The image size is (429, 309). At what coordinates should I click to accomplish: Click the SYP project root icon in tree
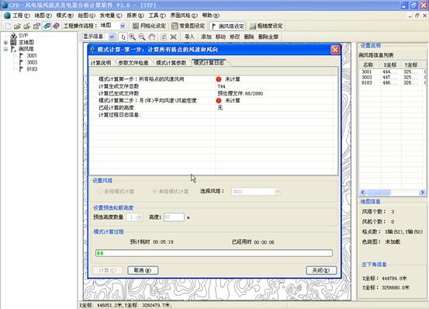(x=13, y=36)
